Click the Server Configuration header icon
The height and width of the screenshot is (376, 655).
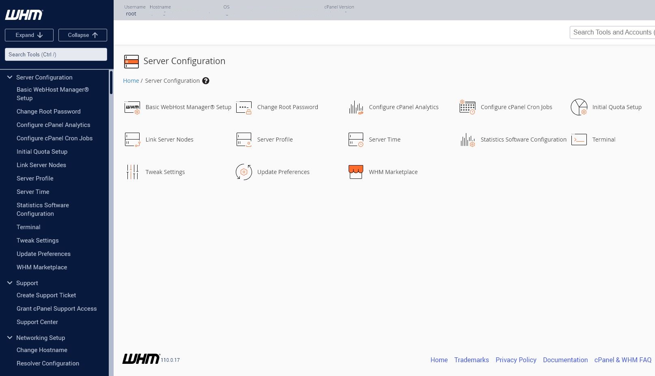[131, 62]
